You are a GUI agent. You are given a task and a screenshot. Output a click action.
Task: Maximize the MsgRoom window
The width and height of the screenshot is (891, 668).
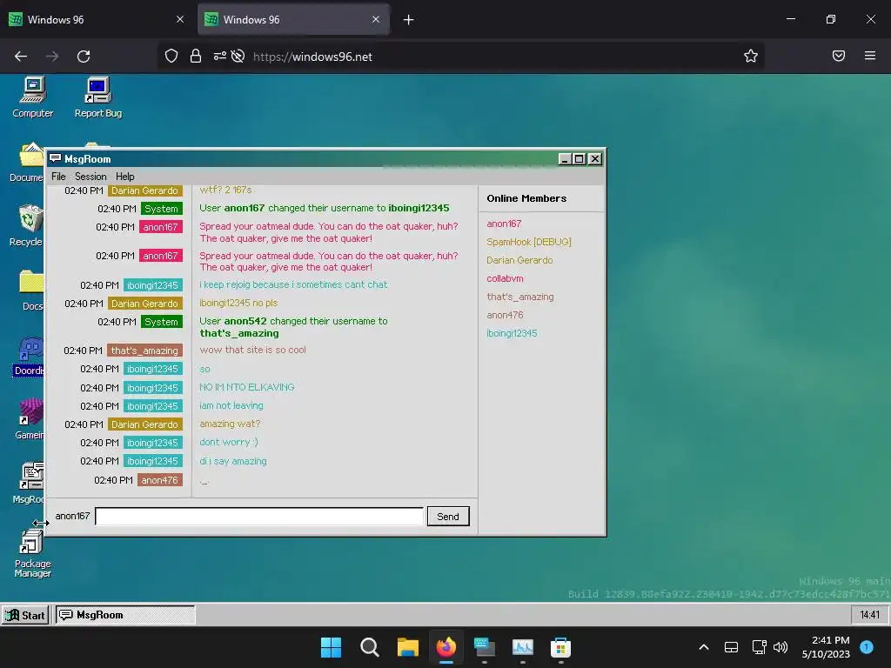(x=579, y=159)
